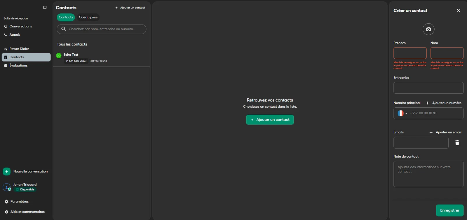Click the Enregistrer button
The height and width of the screenshot is (220, 467).
click(450, 210)
